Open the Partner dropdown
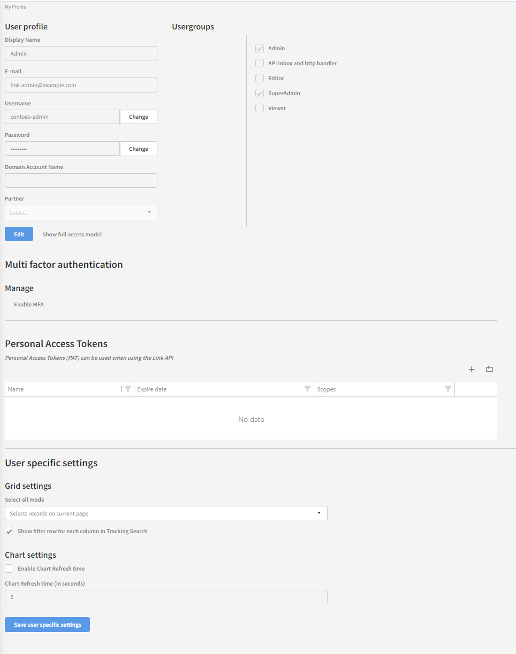Screen dimensions: 516x654 coord(81,213)
